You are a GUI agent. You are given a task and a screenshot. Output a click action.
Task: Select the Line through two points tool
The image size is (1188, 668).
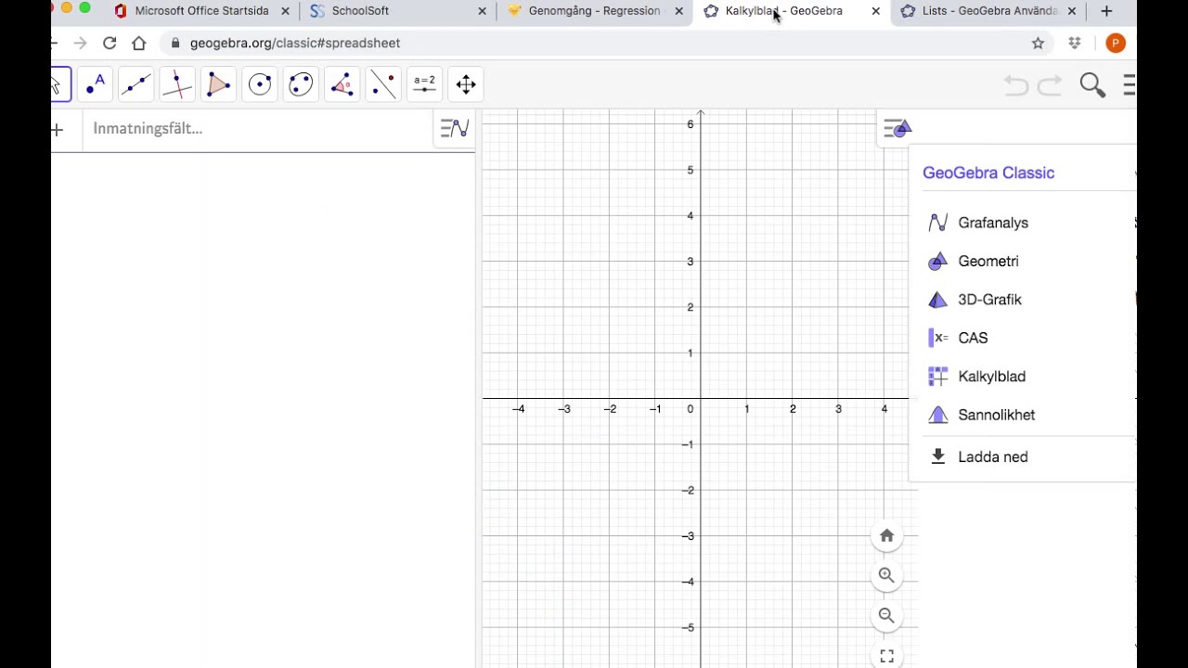coord(136,84)
